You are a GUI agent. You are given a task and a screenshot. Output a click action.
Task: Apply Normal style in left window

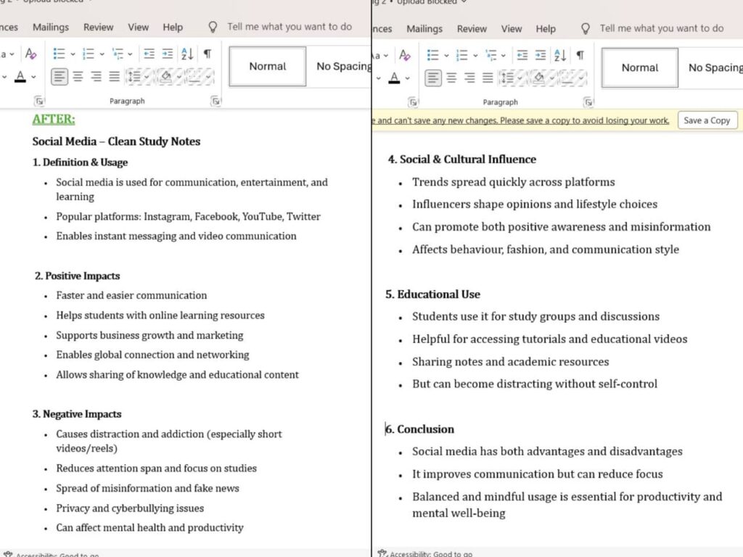268,66
